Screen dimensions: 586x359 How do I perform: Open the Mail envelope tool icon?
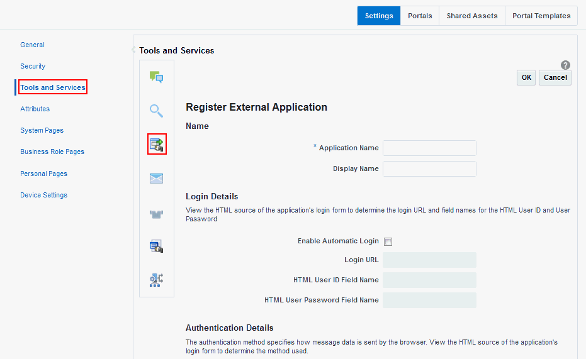(x=156, y=179)
